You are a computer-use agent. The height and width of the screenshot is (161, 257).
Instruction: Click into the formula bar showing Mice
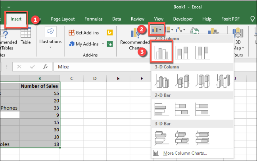click(103, 67)
